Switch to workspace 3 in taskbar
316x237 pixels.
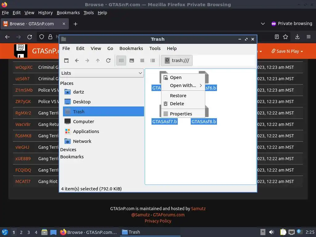pyautogui.click(x=29, y=232)
